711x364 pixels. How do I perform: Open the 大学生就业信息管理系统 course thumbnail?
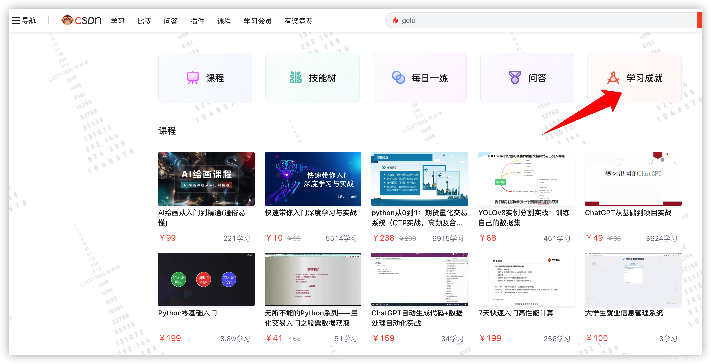[633, 279]
